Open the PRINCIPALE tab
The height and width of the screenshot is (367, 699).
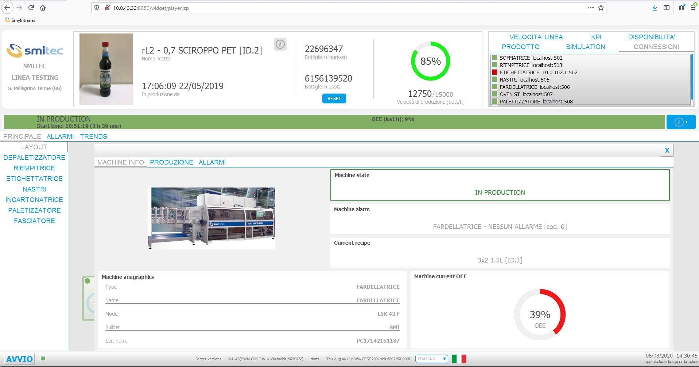point(22,137)
